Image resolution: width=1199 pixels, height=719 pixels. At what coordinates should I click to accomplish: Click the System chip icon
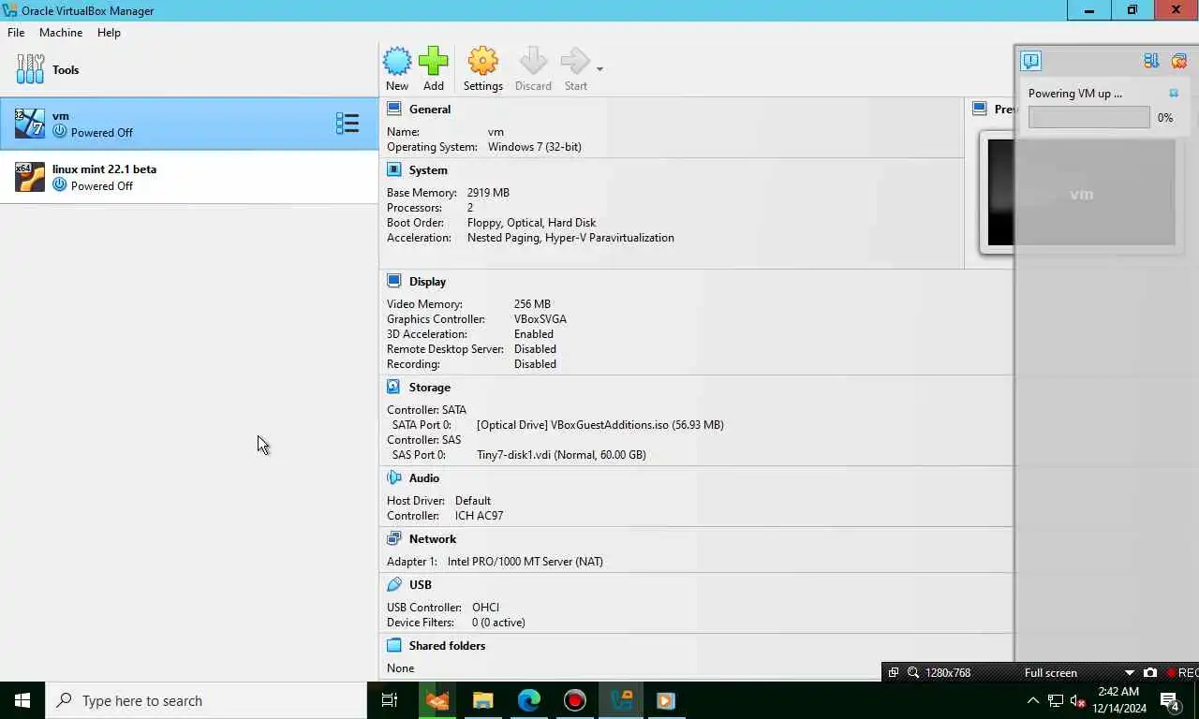coord(394,170)
